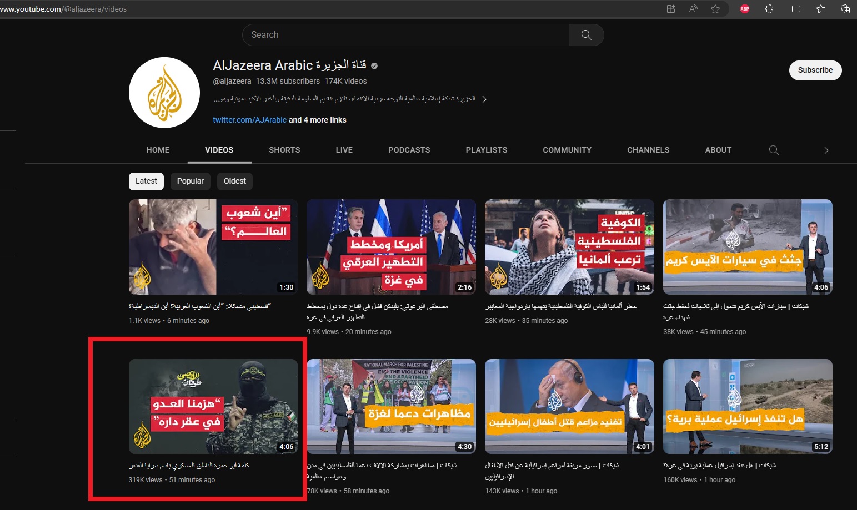Click the Subscribe button
Screen dimensions: 857x510
(815, 70)
